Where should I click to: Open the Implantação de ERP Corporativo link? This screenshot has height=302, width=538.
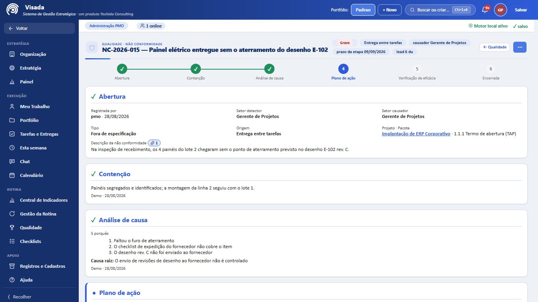point(416,134)
